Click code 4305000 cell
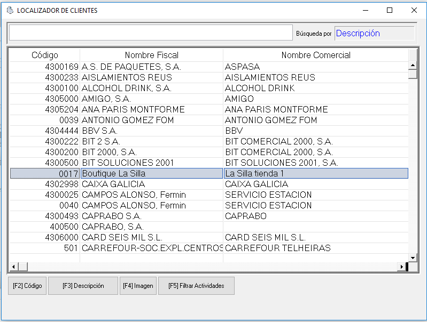The width and height of the screenshot is (427, 322). click(45, 99)
